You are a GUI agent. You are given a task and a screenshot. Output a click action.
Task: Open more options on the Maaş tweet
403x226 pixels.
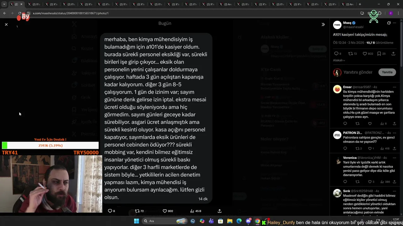click(x=394, y=23)
